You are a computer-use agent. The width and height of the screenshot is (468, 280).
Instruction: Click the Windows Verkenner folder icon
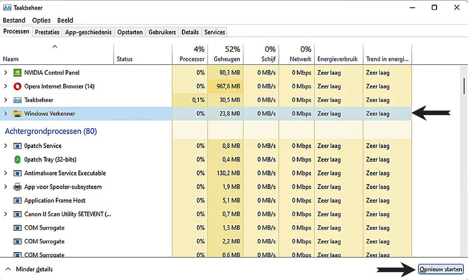point(17,114)
